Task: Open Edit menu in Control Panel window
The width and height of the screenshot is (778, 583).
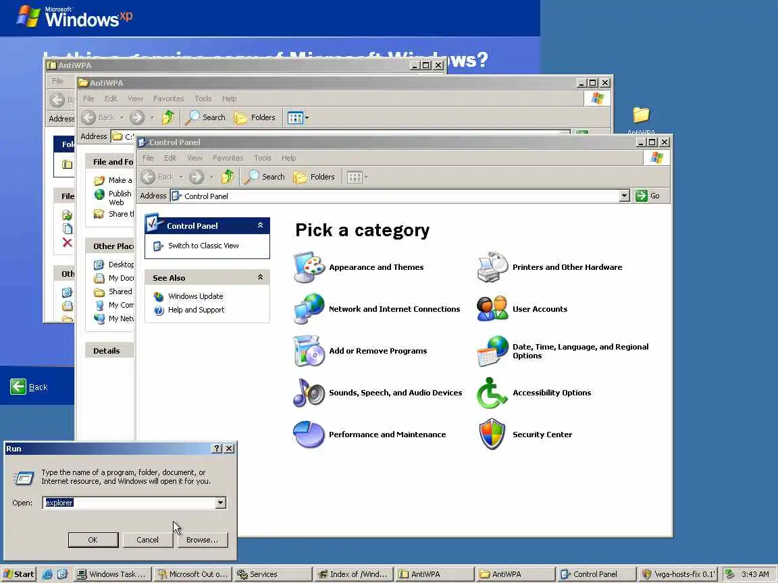Action: (170, 158)
